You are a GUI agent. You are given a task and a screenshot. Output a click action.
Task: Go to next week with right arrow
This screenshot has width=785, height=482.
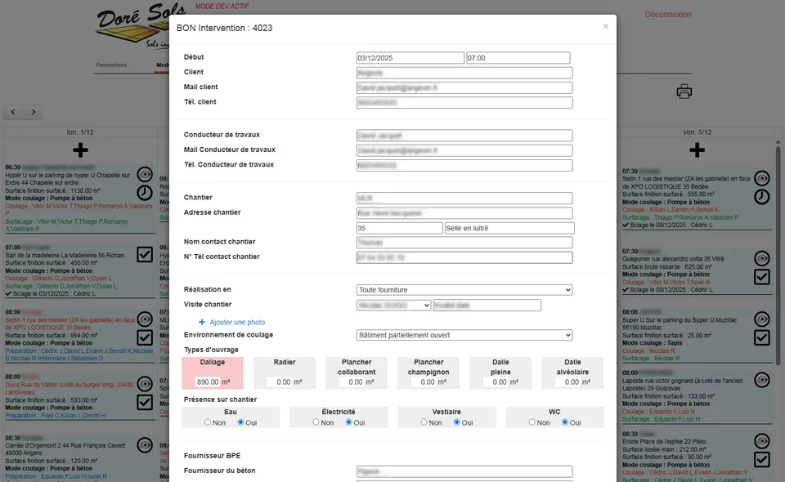[37, 112]
